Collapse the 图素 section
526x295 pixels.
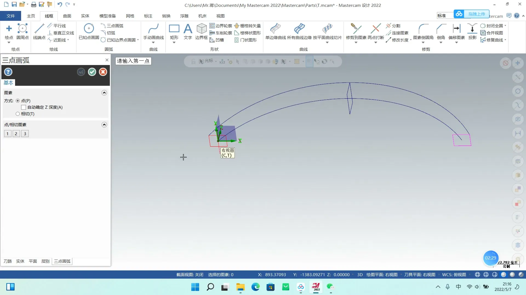click(x=104, y=93)
